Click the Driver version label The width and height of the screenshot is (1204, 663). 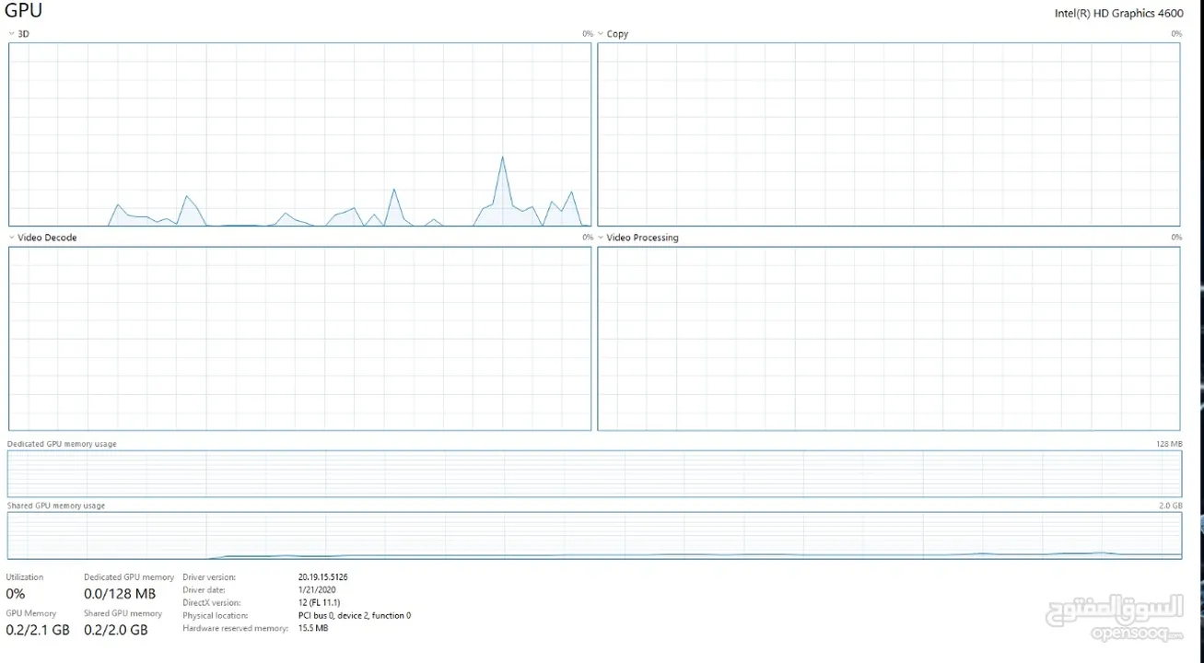tap(209, 577)
